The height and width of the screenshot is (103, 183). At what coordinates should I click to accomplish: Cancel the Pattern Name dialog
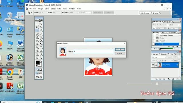click(x=120, y=54)
